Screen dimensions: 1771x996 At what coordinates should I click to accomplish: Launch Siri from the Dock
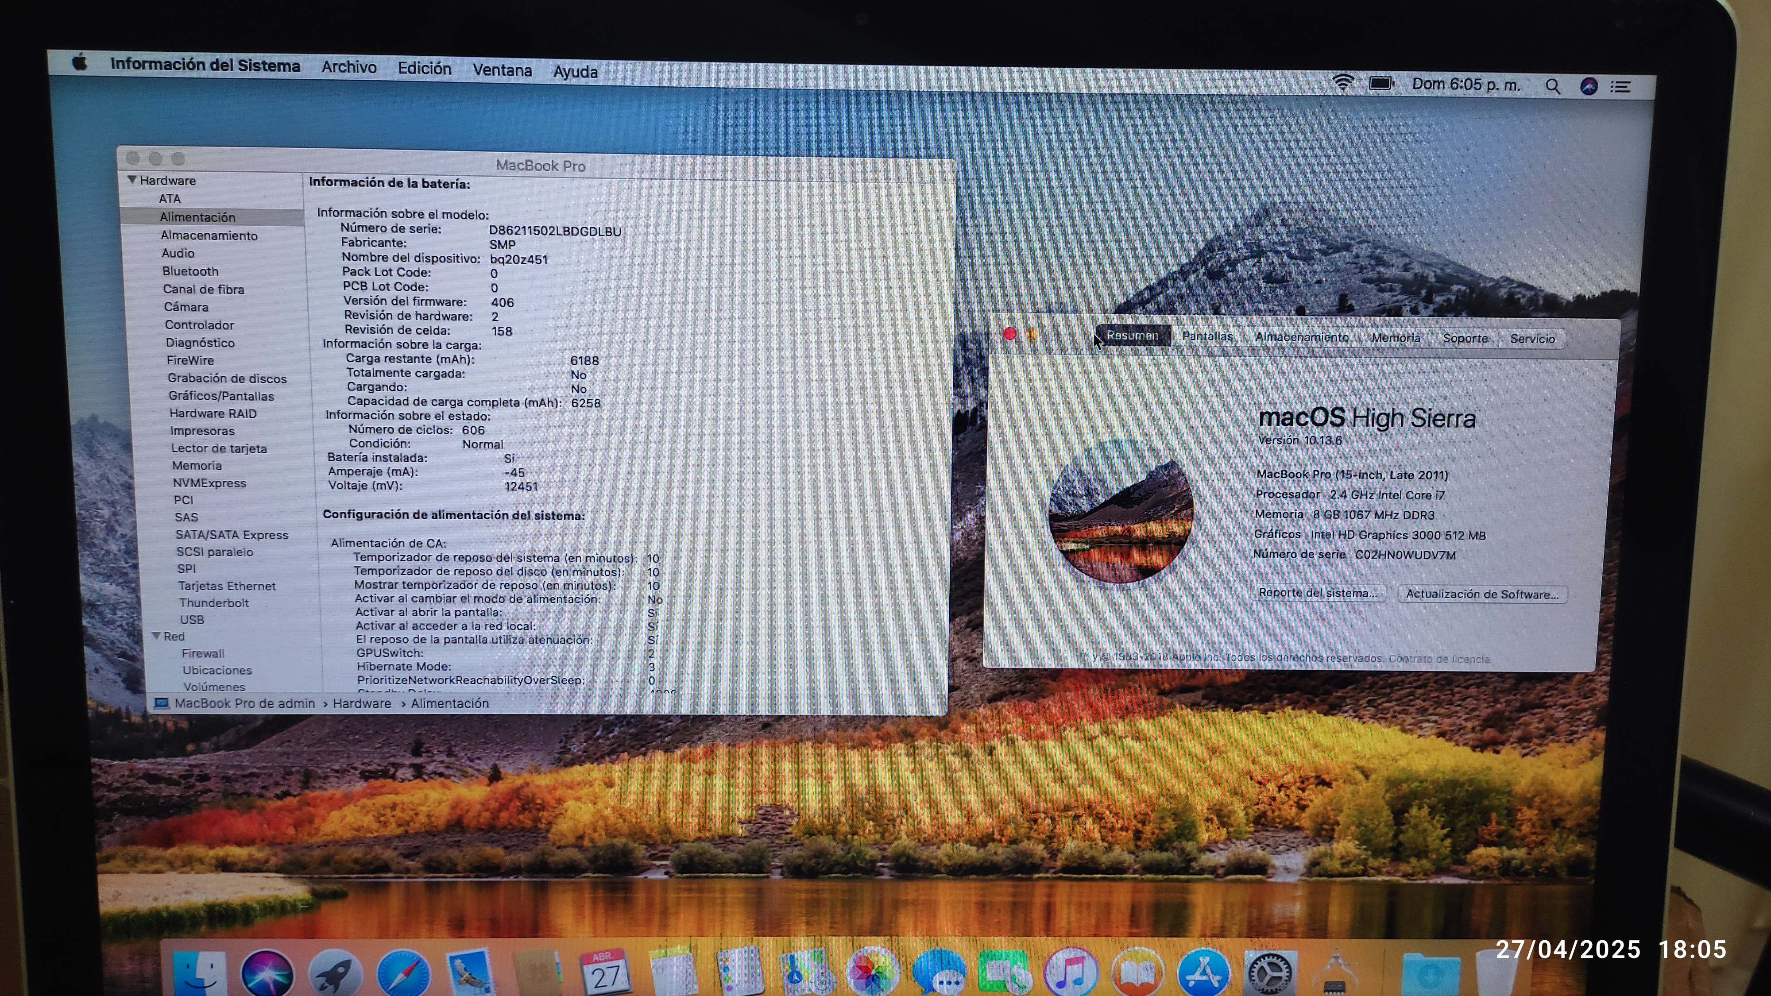[x=267, y=975]
